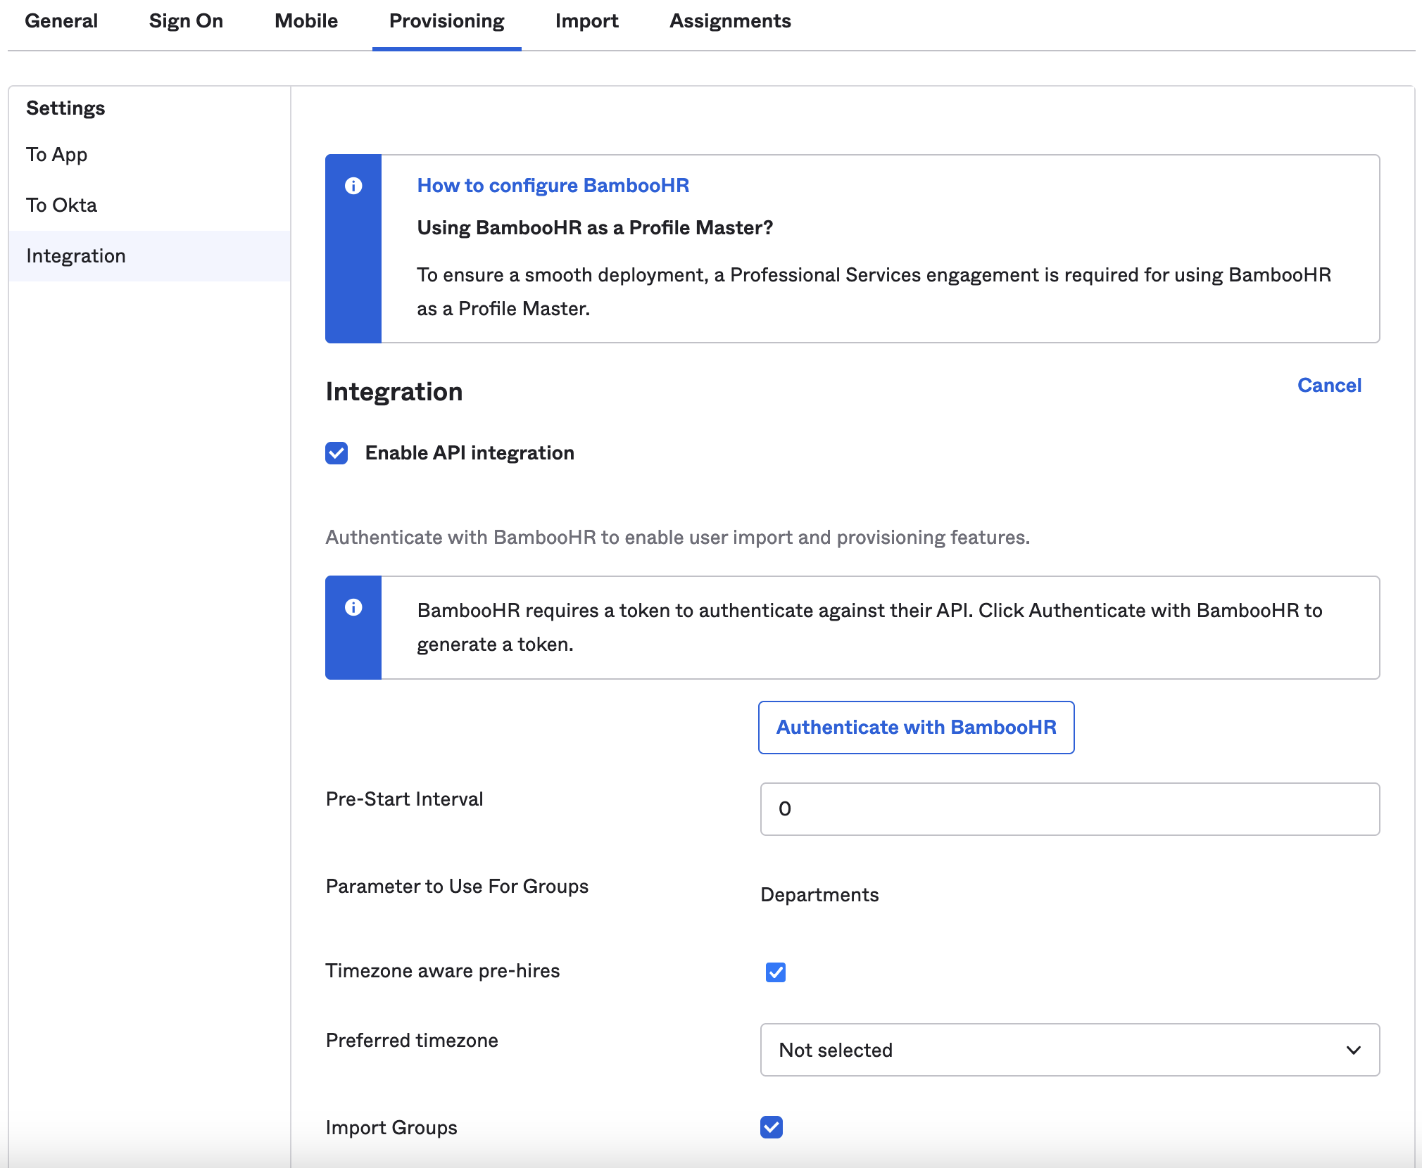Select To App in Settings sidebar
Image resolution: width=1422 pixels, height=1168 pixels.
pos(57,155)
